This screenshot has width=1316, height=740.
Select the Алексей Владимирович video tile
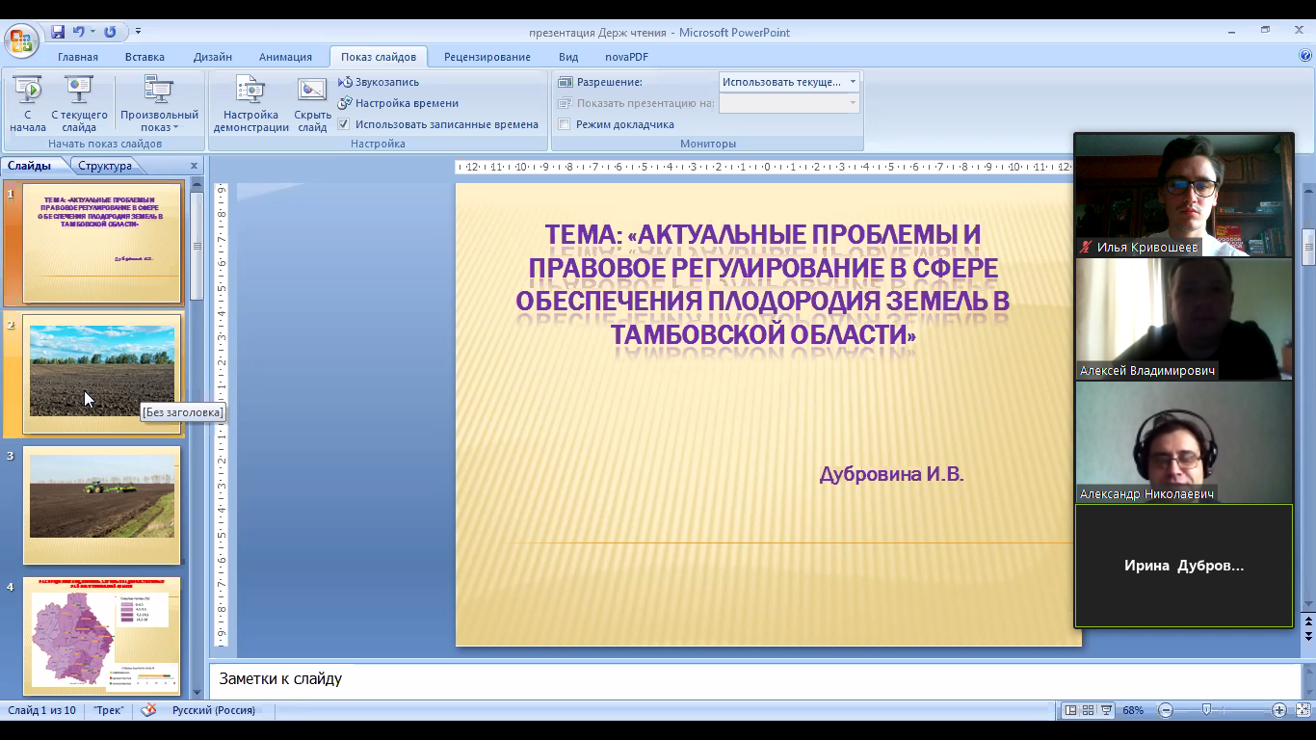click(1184, 318)
